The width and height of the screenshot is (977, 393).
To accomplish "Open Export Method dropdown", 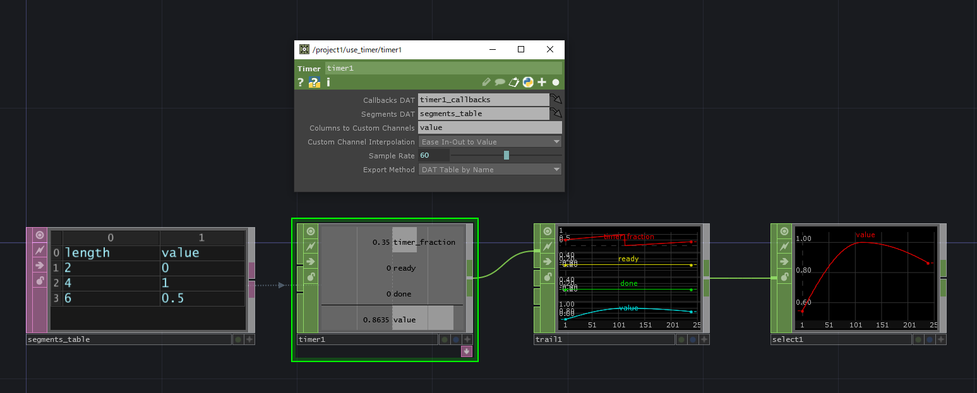I will click(490, 170).
